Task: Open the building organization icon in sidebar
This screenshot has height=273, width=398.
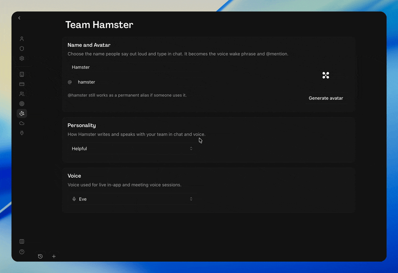Action: [x=22, y=74]
